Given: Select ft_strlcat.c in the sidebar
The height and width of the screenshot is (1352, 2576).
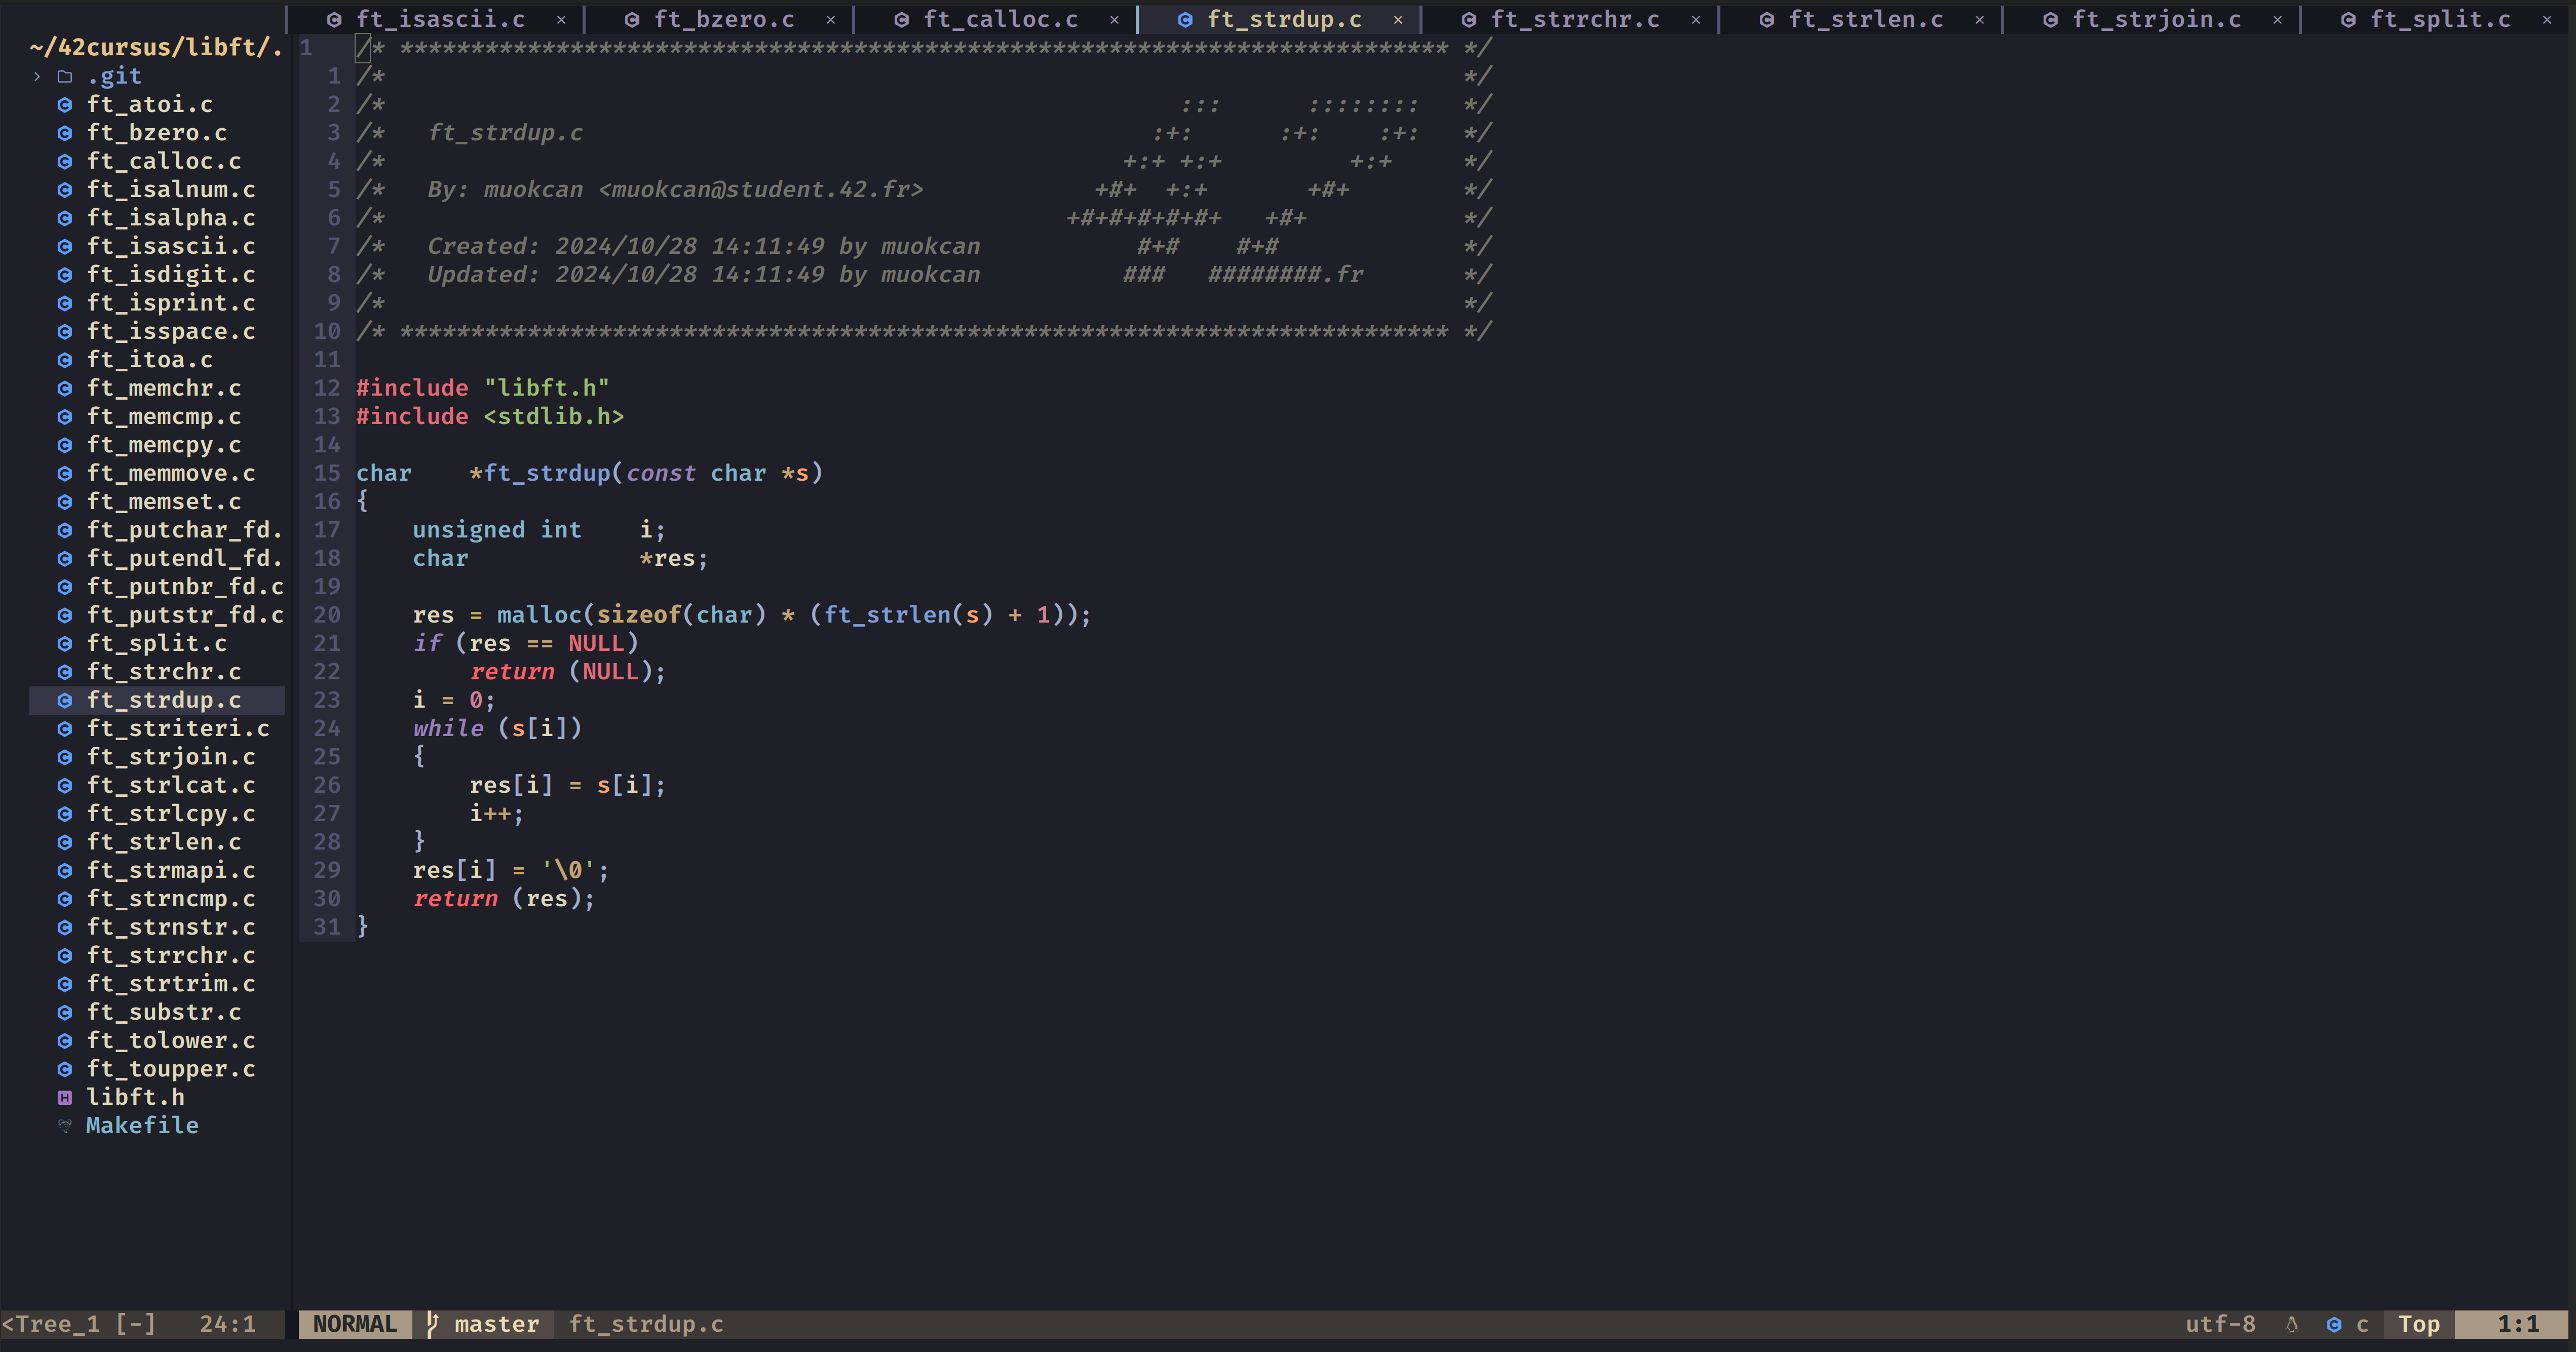Looking at the screenshot, I should point(171,785).
